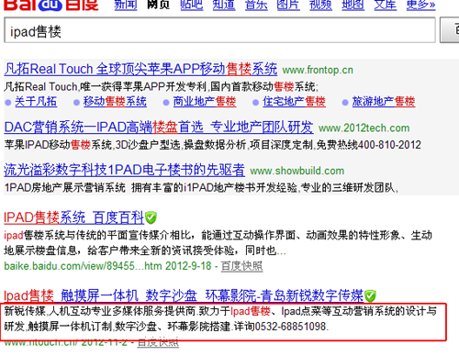The width and height of the screenshot is (459, 356).
Task: Click the verified shield beside 青岛新锐数字传媒
Action: click(370, 295)
